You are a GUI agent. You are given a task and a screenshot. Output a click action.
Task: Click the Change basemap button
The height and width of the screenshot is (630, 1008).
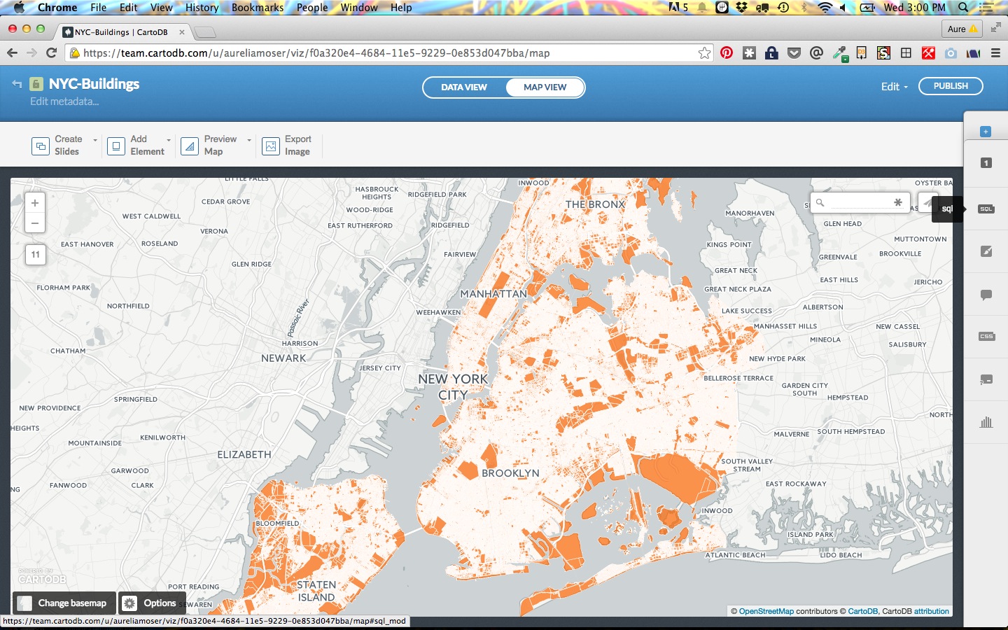tap(64, 603)
